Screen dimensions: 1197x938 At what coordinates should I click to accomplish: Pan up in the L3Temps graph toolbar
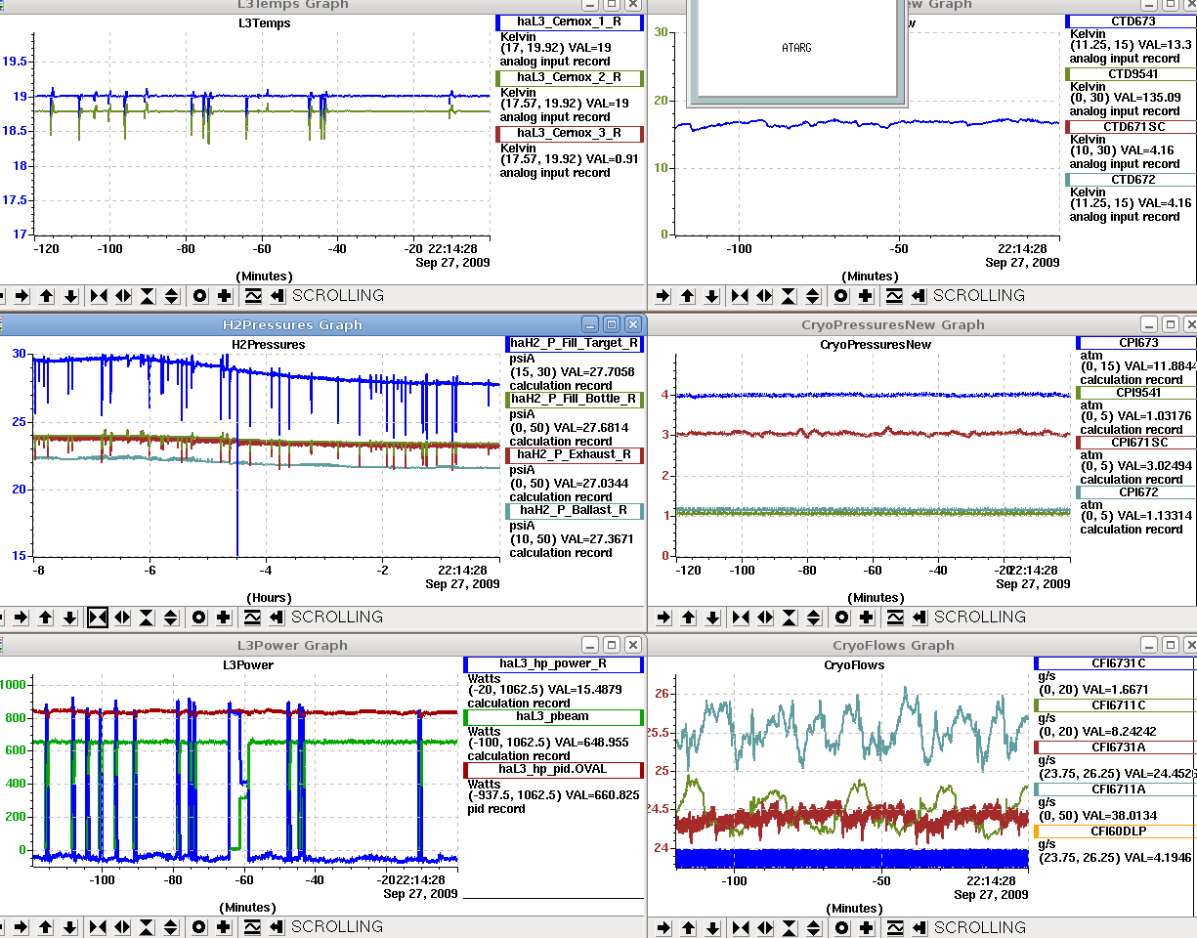click(47, 295)
